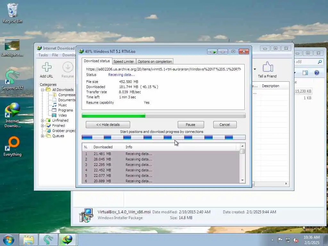Click the VirtualBox installer icon in details pane
This screenshot has width=328, height=246.
point(86,215)
